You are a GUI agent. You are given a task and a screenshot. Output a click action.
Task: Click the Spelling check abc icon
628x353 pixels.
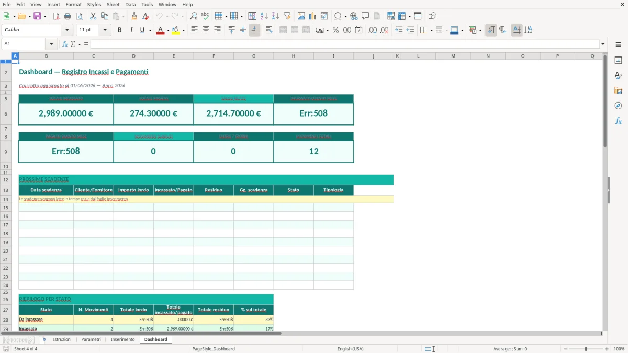pyautogui.click(x=205, y=16)
